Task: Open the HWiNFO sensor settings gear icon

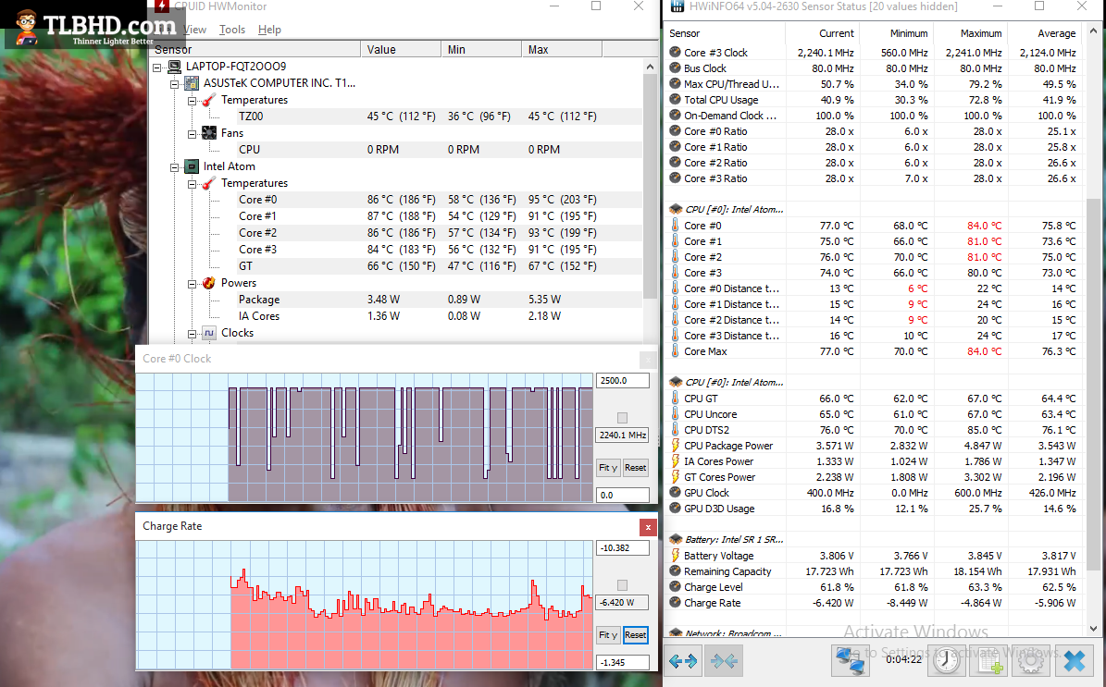Action: [x=1030, y=661]
